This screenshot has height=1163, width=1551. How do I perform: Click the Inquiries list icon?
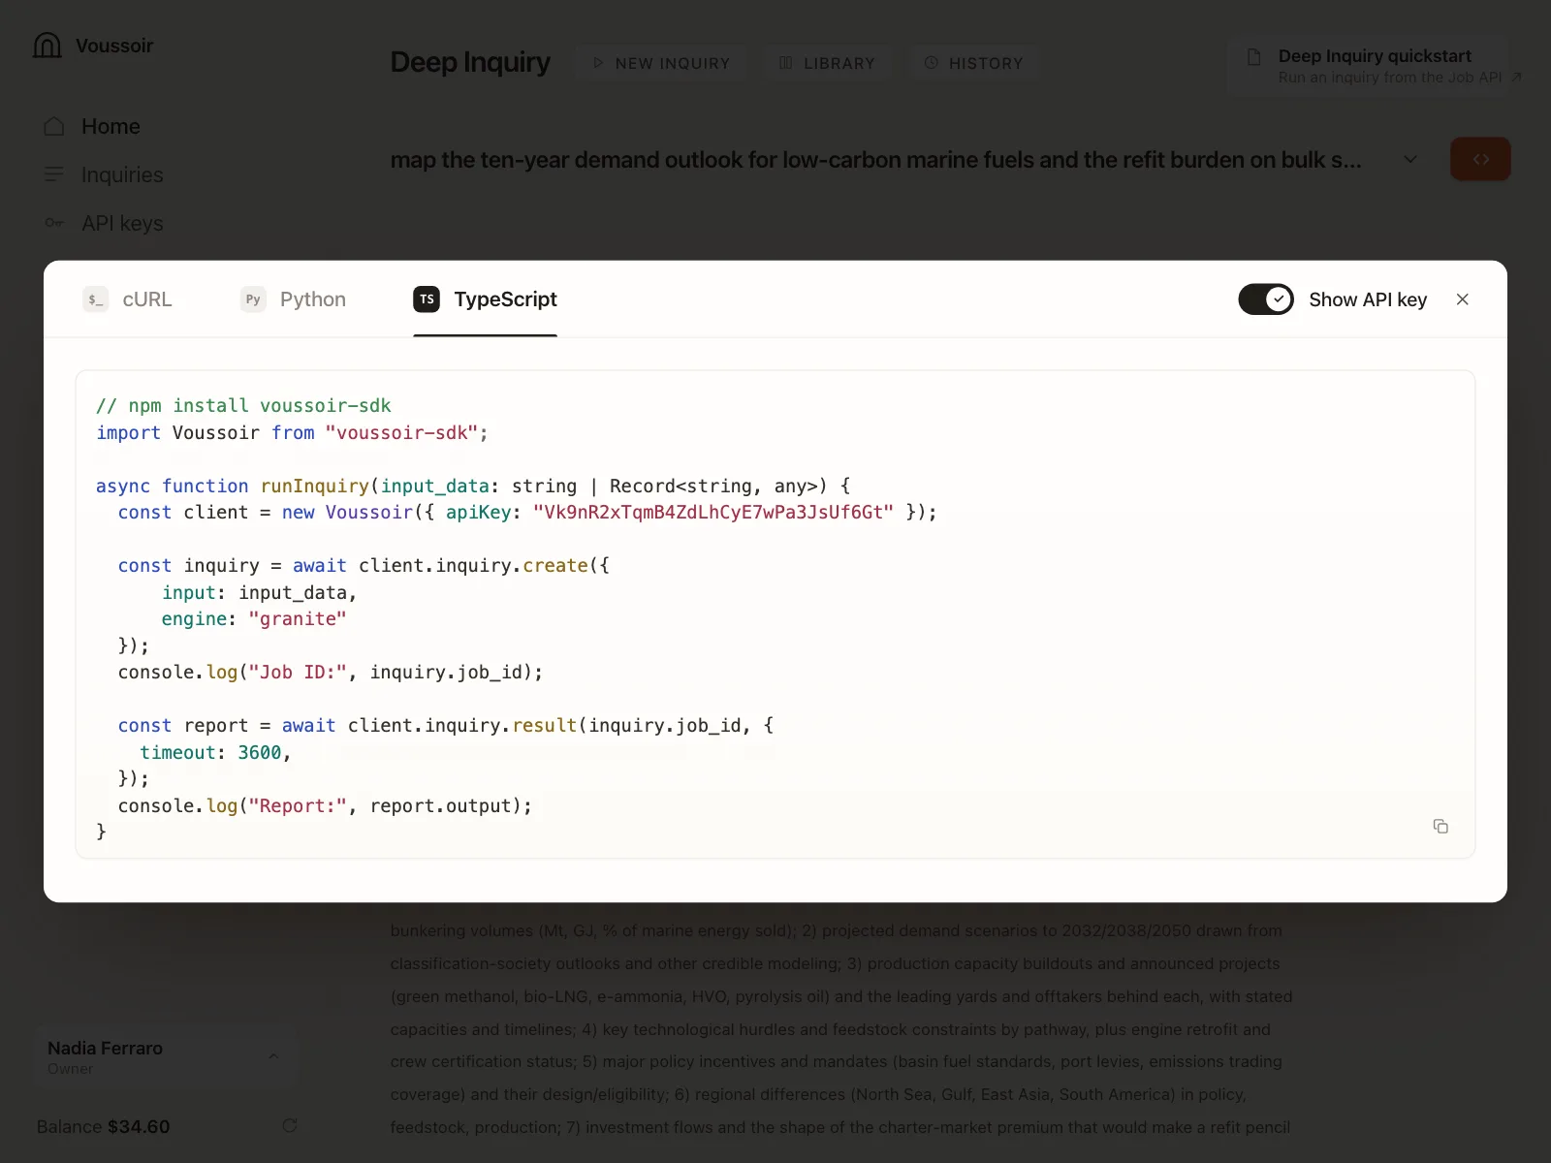(54, 174)
